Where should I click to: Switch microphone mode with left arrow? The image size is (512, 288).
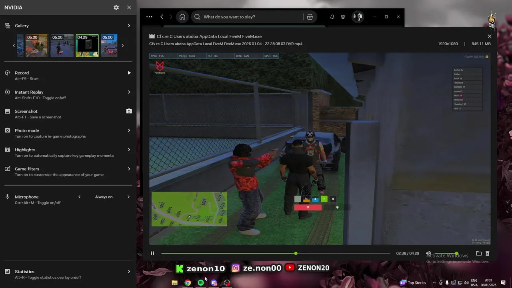click(x=79, y=197)
